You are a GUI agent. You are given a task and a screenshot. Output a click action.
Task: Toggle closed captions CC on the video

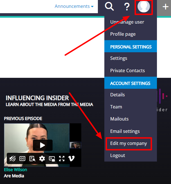22,159
